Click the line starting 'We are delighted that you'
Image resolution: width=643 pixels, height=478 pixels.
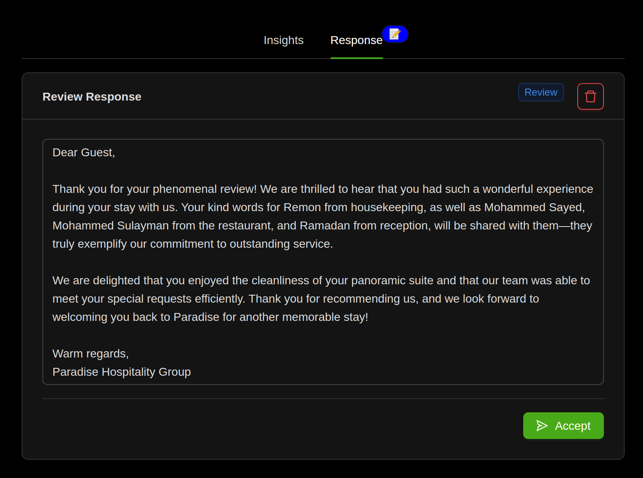(321, 281)
